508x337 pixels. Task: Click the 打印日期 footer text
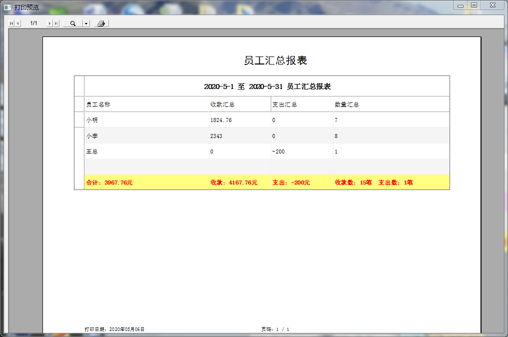tap(114, 329)
